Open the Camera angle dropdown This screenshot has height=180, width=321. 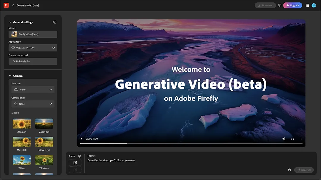coord(33,104)
